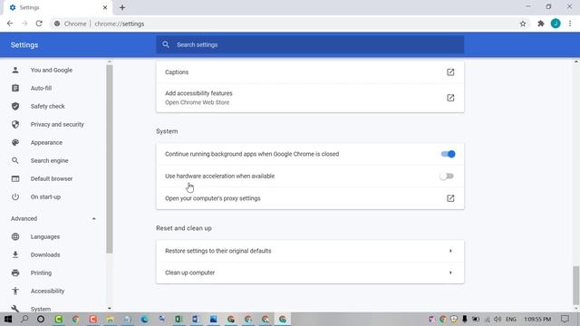The image size is (580, 326).
Task: Click the ENG language indicator
Action: tap(511, 319)
